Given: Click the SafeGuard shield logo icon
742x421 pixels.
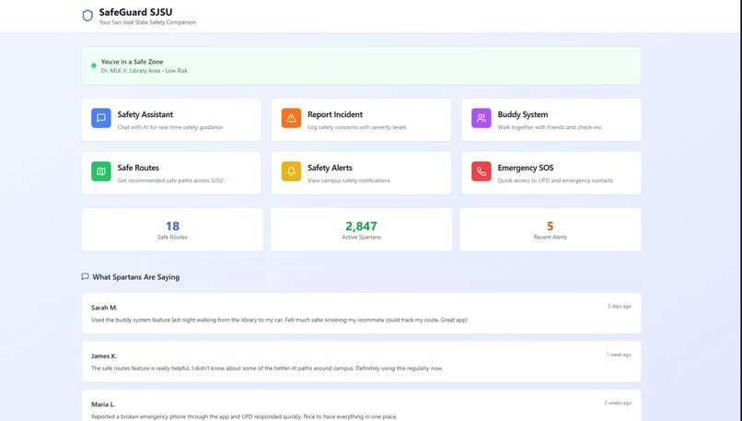Looking at the screenshot, I should coord(87,16).
